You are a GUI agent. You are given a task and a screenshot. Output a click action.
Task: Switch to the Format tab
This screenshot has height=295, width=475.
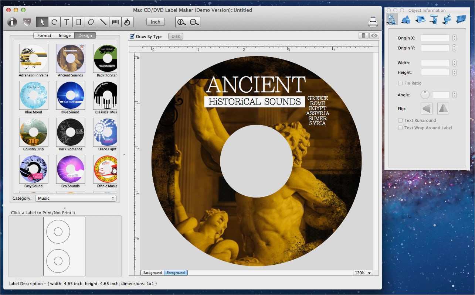point(44,35)
